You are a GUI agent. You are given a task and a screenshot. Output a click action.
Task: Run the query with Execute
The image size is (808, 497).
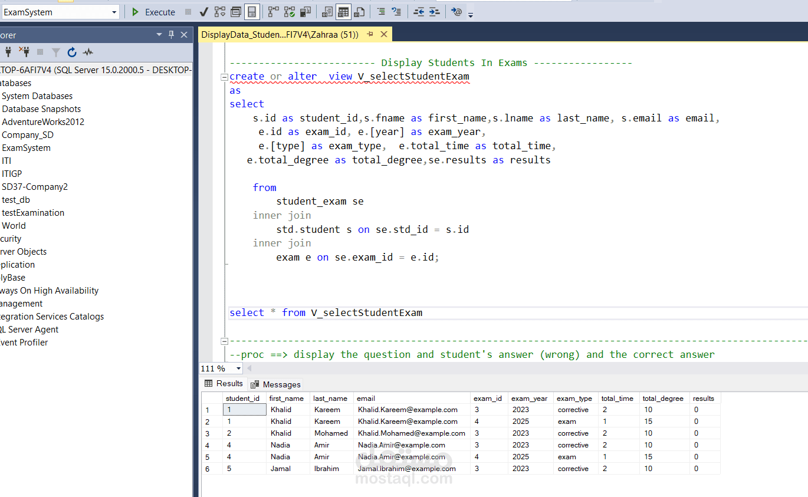tap(153, 12)
